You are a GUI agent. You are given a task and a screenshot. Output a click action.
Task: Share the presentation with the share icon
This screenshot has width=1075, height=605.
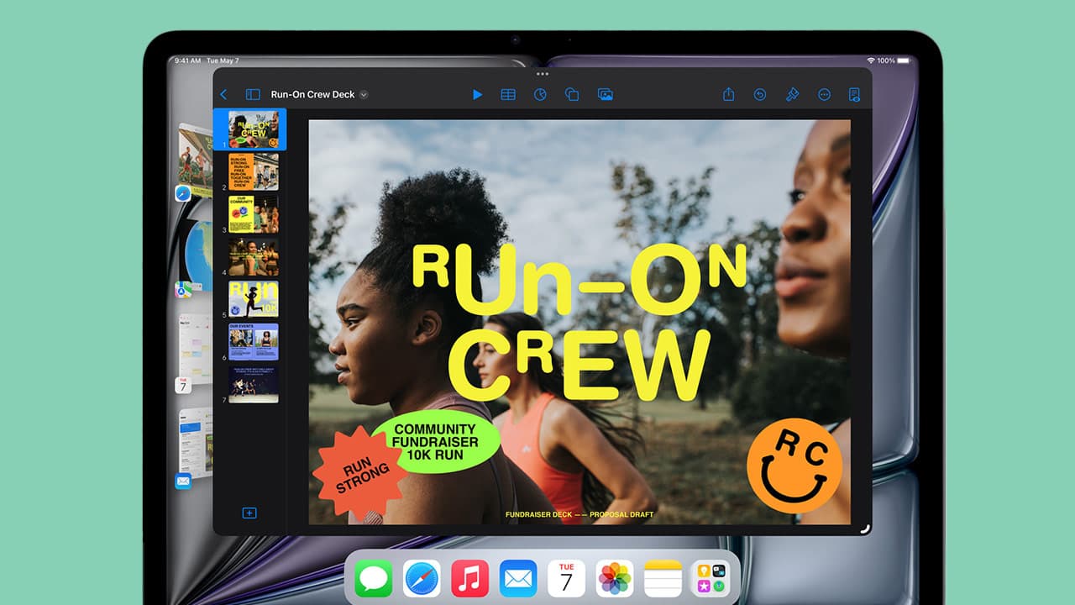pos(728,95)
